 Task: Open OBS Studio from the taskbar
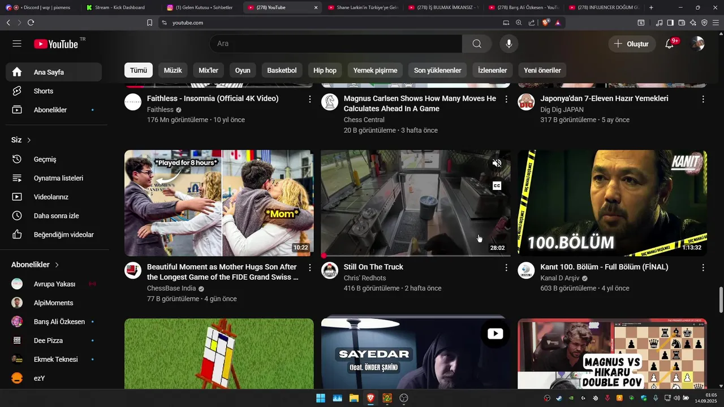click(x=404, y=398)
